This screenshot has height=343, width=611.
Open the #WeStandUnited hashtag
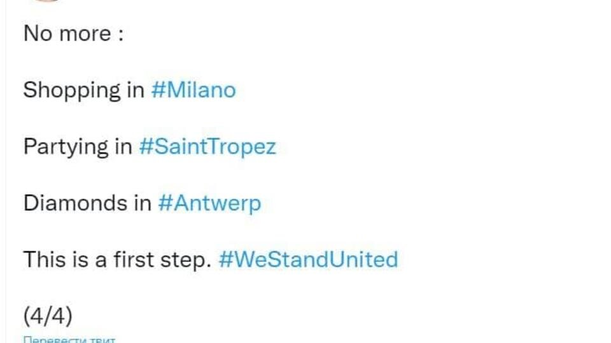(x=309, y=259)
